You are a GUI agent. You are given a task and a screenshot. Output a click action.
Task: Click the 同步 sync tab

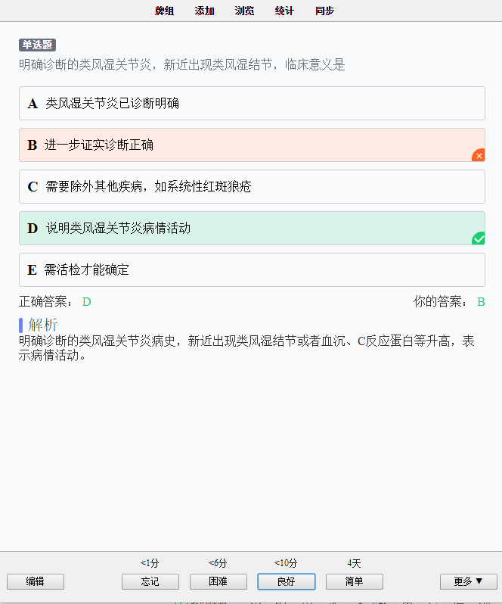pos(324,11)
